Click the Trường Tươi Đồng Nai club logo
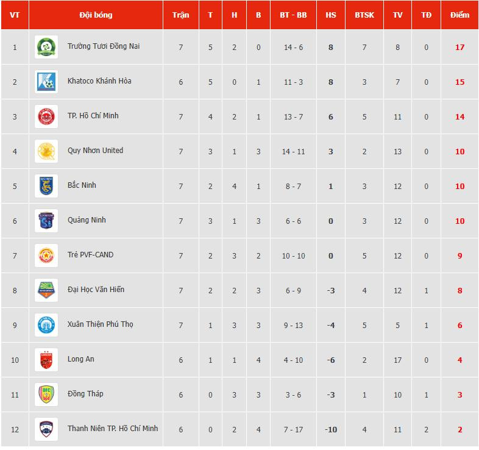Image resolution: width=479 pixels, height=450 pixels. (46, 47)
